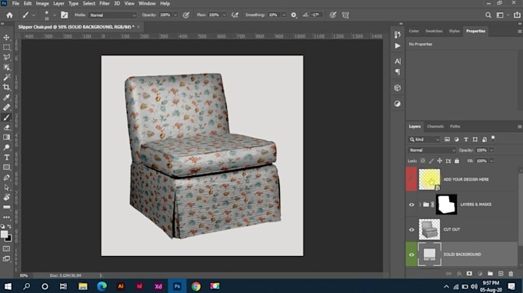523x293 pixels.
Task: Click the foreground color swatch
Action: pos(4,235)
